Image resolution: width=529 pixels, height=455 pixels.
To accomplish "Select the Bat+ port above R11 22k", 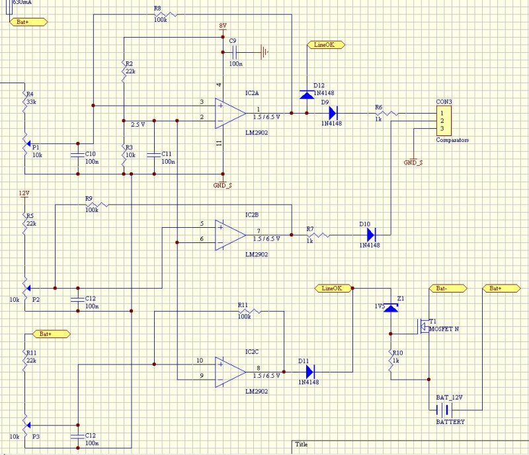I will tap(52, 334).
